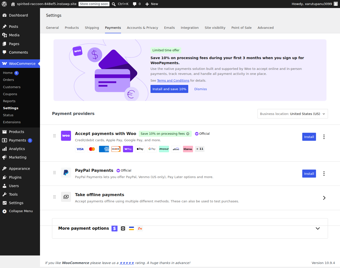This screenshot has width=340, height=268.
Task: Open options menu for PayPal Payments
Action: (x=324, y=174)
